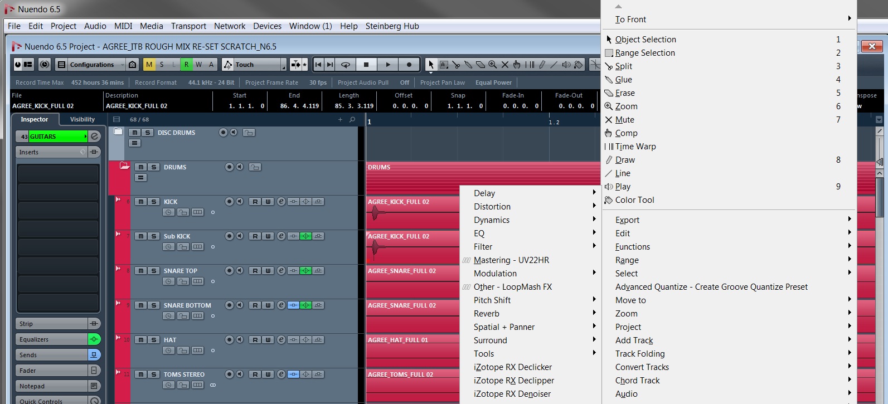Image resolution: width=888 pixels, height=404 pixels.
Task: Open the Fader section in Inspector
Action: pos(52,371)
